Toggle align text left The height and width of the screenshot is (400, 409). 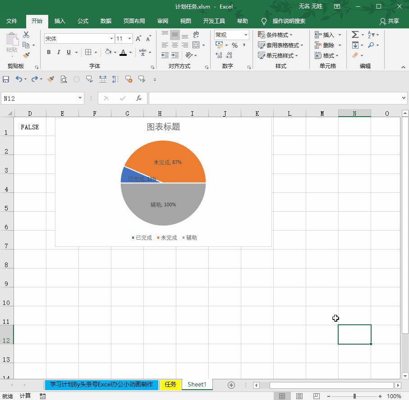tap(165, 45)
